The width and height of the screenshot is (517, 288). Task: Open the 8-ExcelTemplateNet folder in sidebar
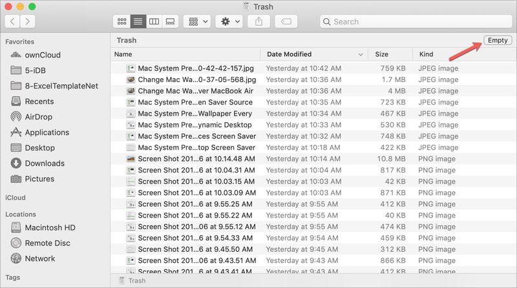tap(54, 86)
